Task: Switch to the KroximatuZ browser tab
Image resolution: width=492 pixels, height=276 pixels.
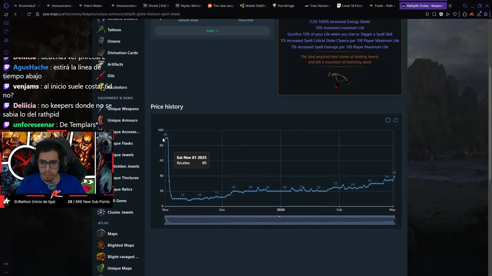Action: (28, 6)
